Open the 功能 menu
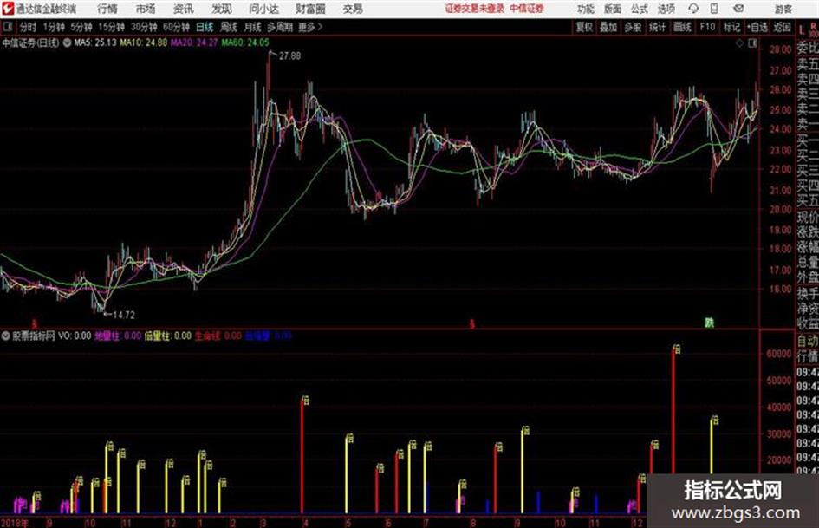Image resolution: width=819 pixels, height=528 pixels. 586,9
